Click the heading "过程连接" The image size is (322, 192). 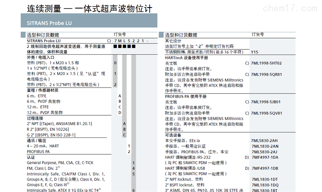coord(35,118)
